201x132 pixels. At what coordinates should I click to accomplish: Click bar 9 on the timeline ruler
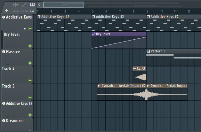148,12
